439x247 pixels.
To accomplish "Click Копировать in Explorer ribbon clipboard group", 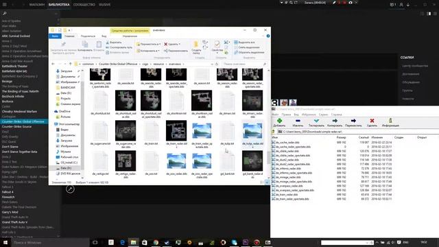I will (x=85, y=46).
